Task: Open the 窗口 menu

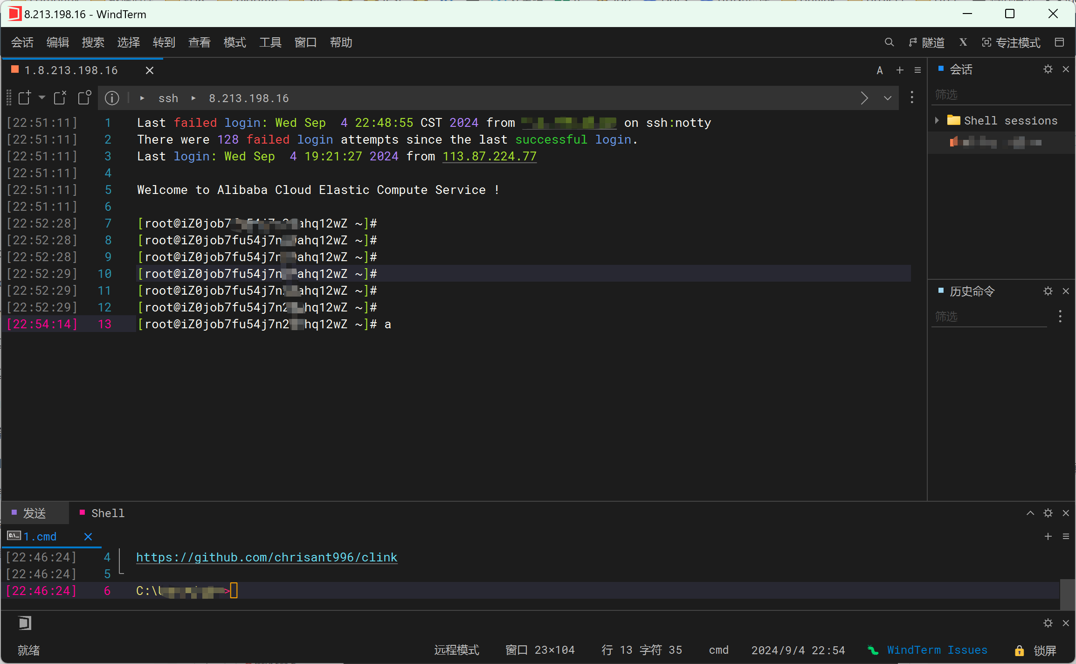Action: pos(306,42)
